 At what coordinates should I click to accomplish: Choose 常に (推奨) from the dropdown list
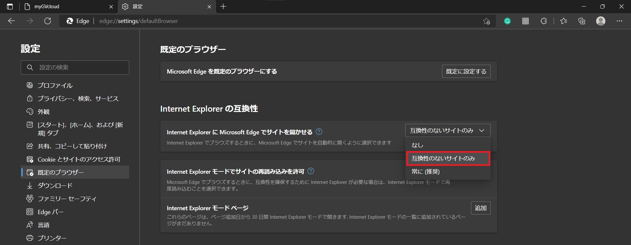coord(448,172)
